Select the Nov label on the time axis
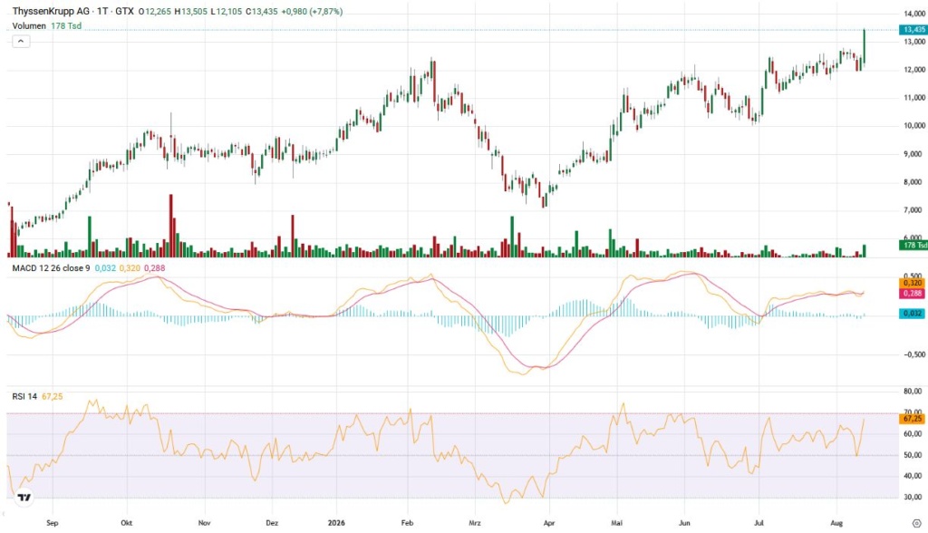This screenshot has height=533, width=928. click(204, 523)
